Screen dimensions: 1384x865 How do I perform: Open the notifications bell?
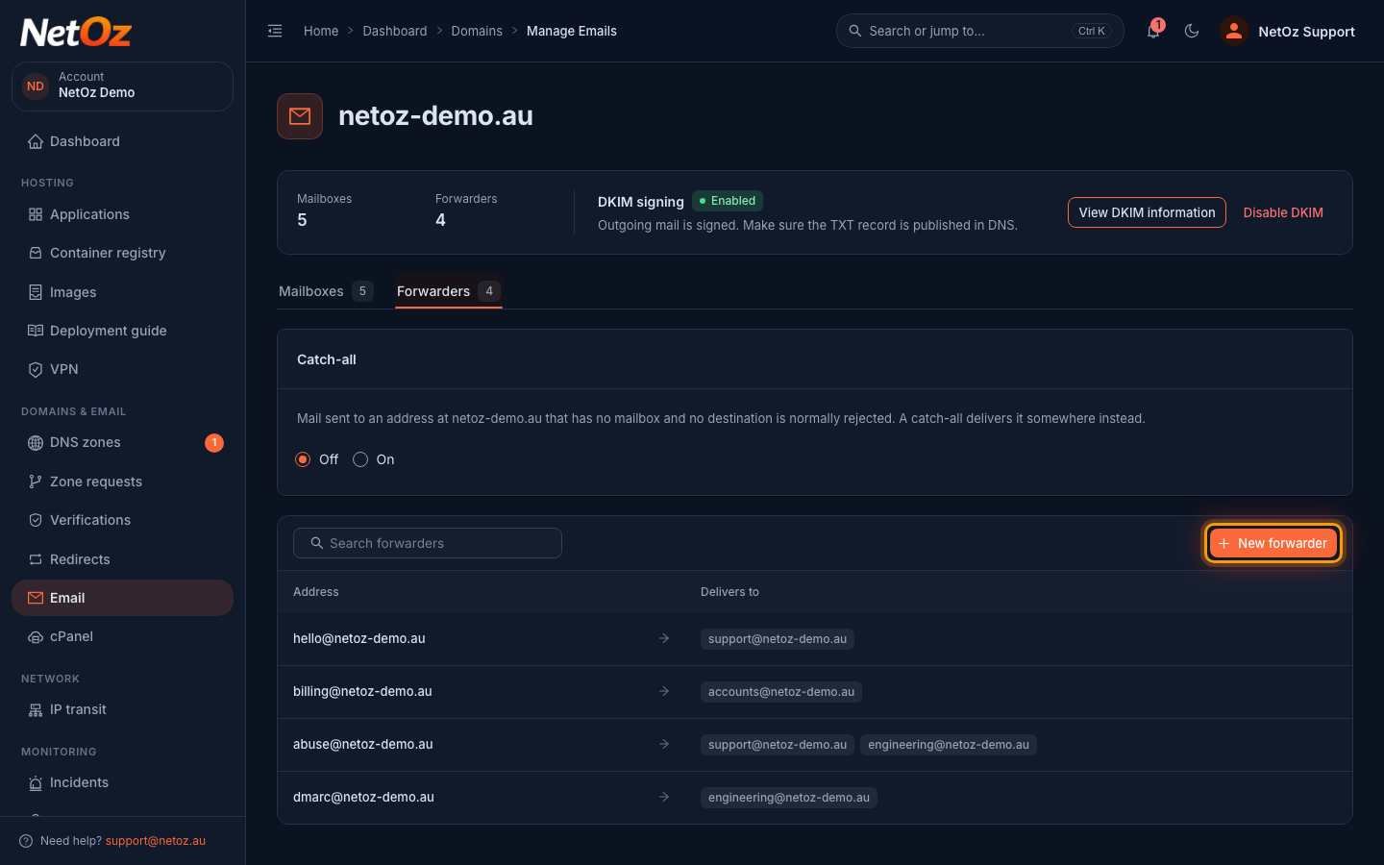coord(1153,31)
